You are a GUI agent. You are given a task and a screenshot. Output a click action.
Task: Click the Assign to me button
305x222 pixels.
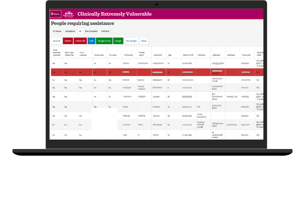104,41
